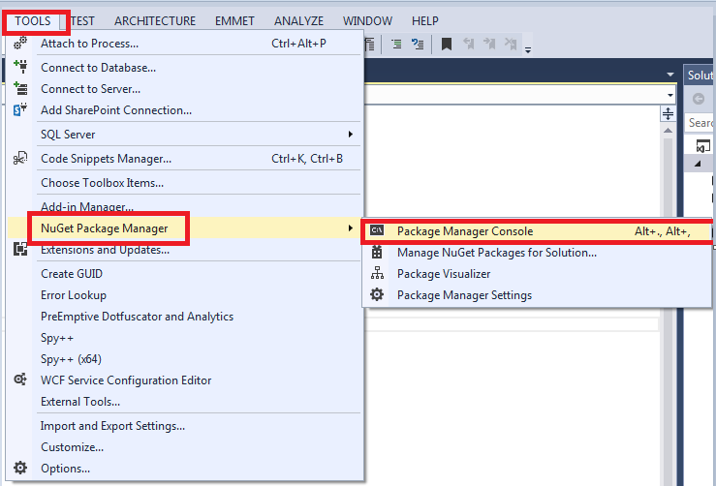Click the Manage NuGet Packages icon

click(x=377, y=252)
